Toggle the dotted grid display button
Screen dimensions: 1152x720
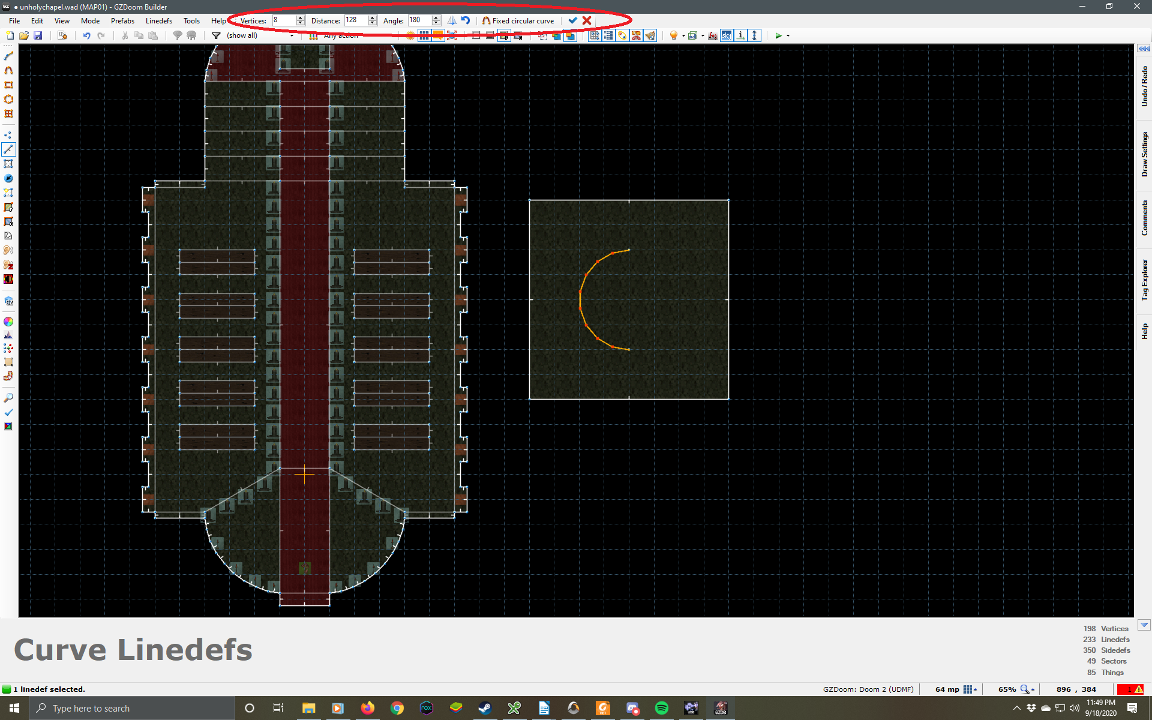608,35
